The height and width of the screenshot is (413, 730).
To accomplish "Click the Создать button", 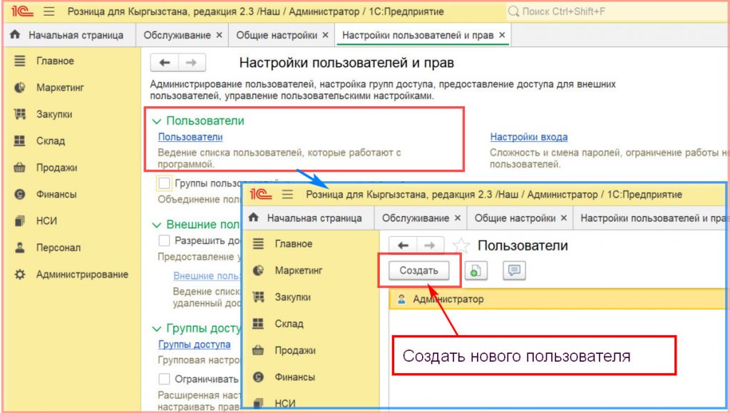I will coord(418,271).
